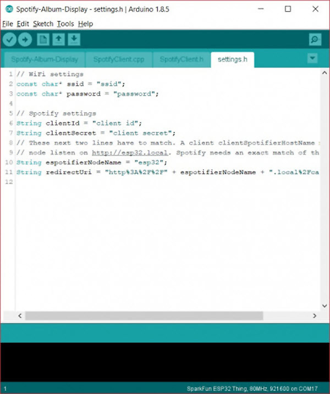This screenshot has width=330, height=394.
Task: Open the Sketch menu
Action: click(43, 24)
